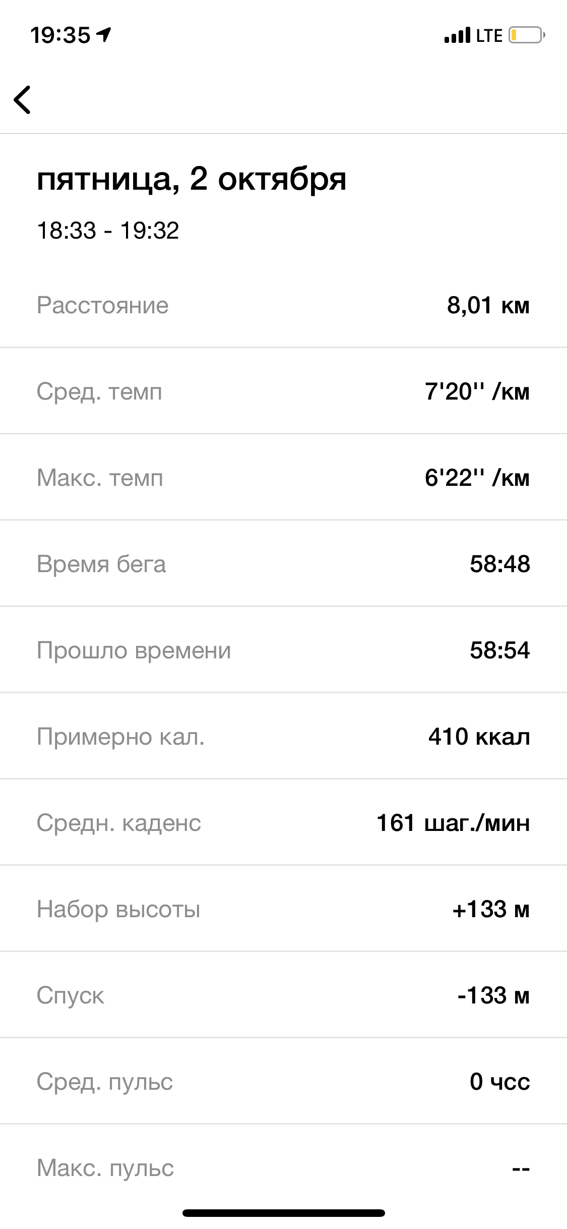Tap the -133 м descent value

[x=493, y=995]
